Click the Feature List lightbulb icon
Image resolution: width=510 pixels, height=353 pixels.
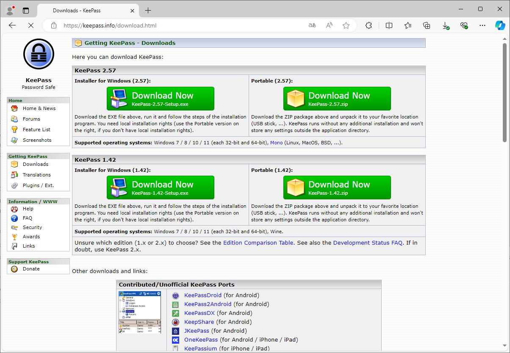point(14,130)
